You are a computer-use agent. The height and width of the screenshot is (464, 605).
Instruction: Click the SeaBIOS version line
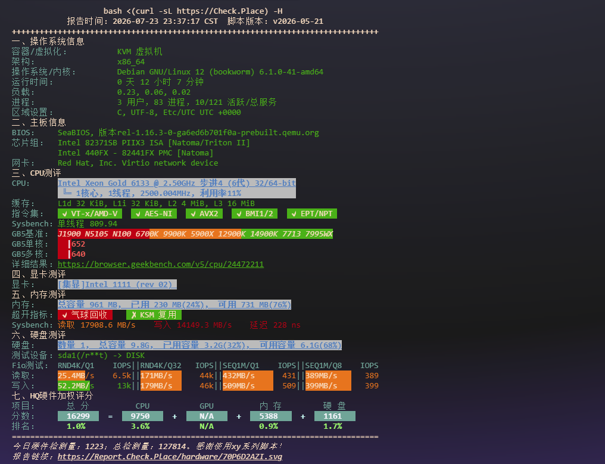coord(188,133)
